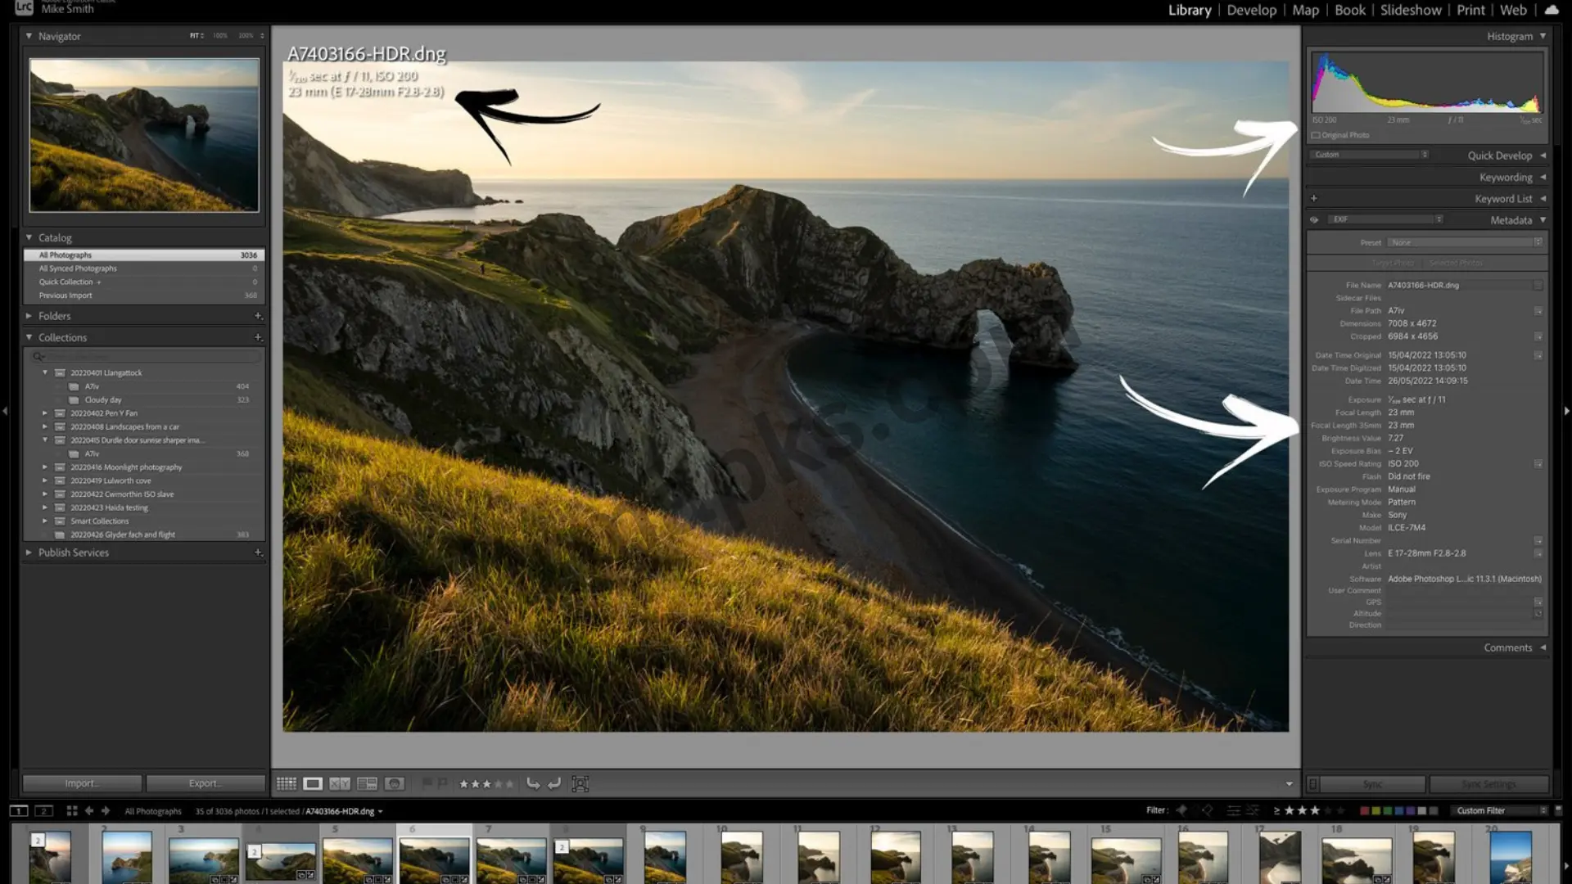
Task: Filter by red color label swatch
Action: tap(1364, 810)
